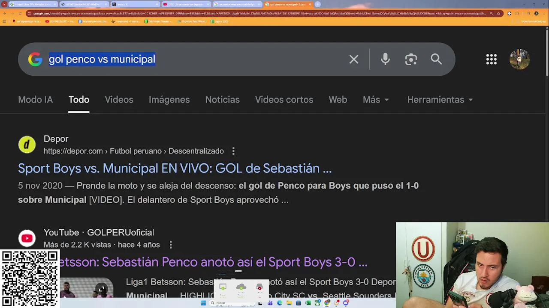Open Excel from the taskbar
549x308 pixels.
(x=308, y=303)
